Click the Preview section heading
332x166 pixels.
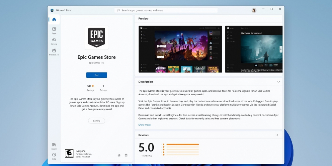pyautogui.click(x=143, y=19)
